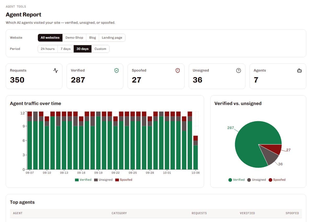Screen dimensions: 312x222
Task: Choose the Landing page website
Action: point(112,38)
